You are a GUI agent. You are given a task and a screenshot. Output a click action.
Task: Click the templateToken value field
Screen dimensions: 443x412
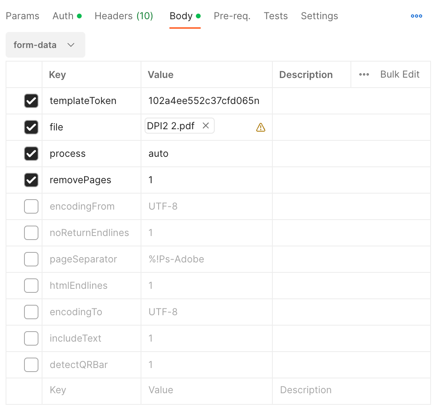pyautogui.click(x=207, y=101)
